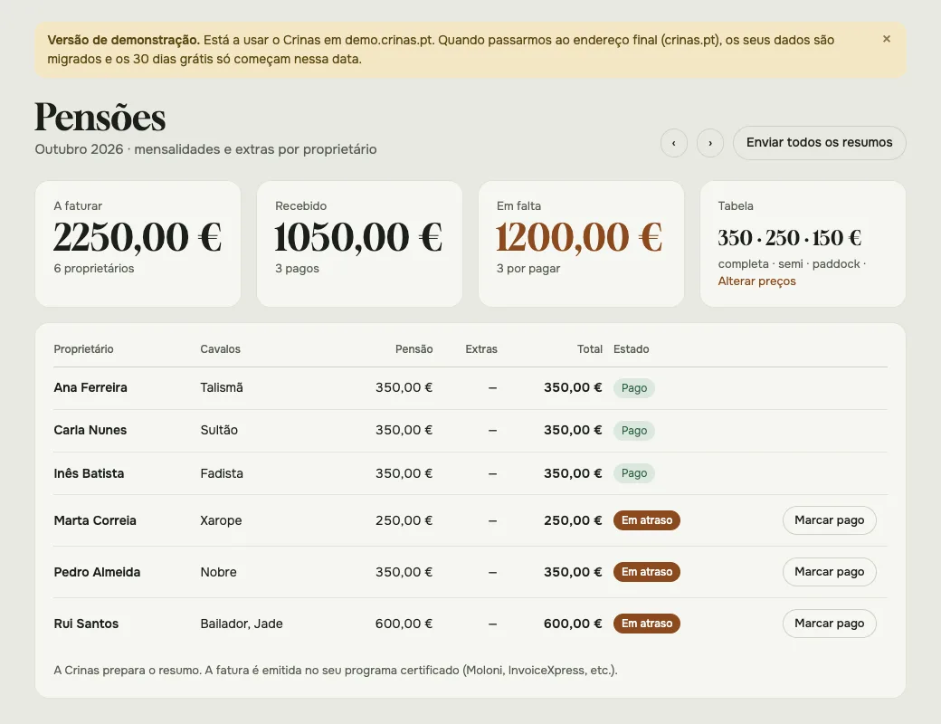Click the Recebido amount 1050,00 €

point(359,238)
